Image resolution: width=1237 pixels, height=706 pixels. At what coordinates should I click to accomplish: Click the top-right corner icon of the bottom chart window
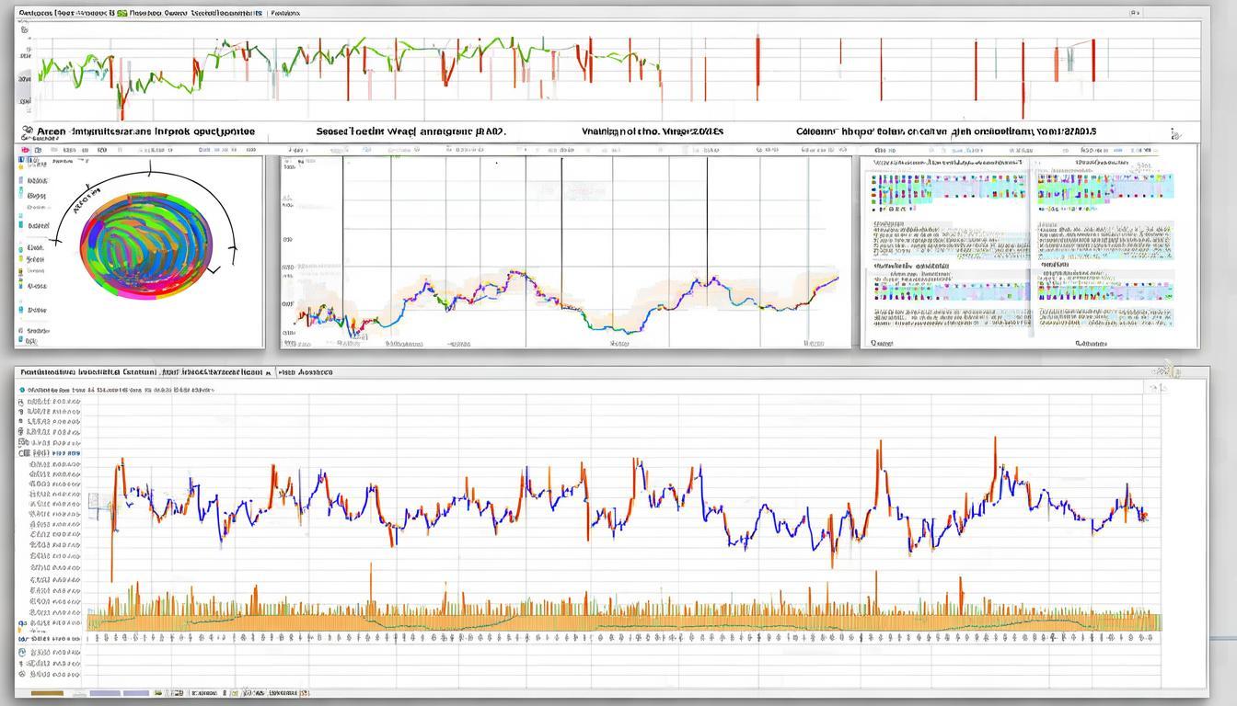tap(1165, 370)
